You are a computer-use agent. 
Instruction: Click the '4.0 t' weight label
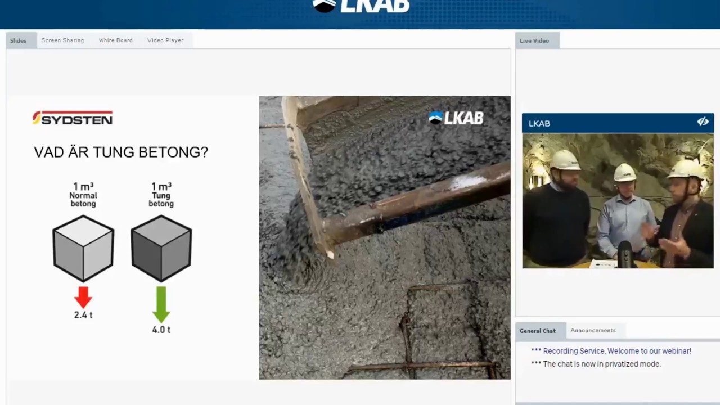pyautogui.click(x=161, y=330)
